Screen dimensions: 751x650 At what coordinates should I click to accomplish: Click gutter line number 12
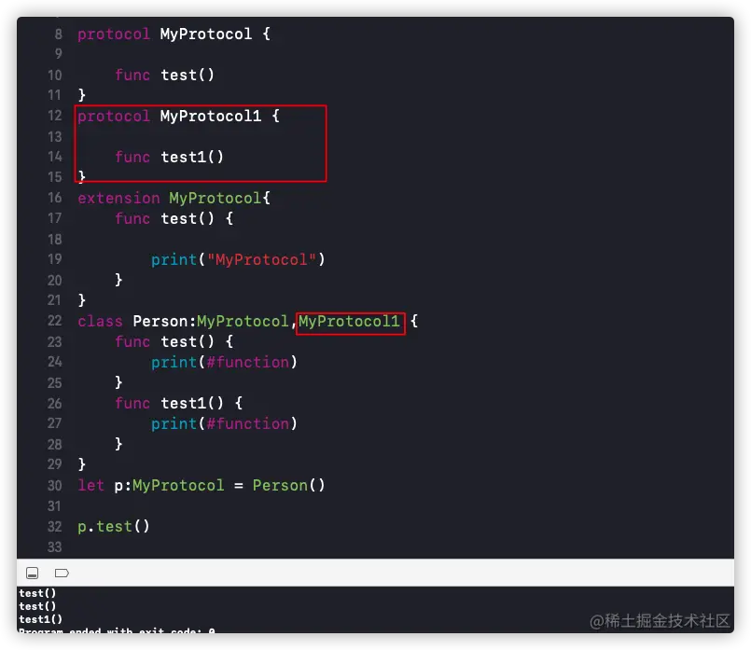(x=55, y=116)
